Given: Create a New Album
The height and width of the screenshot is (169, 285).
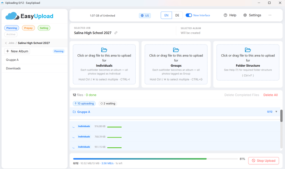Looking at the screenshot, I should [17, 51].
